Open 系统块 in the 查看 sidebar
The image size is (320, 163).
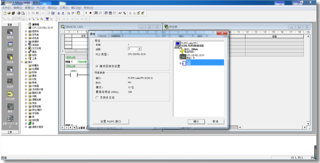click(10, 83)
